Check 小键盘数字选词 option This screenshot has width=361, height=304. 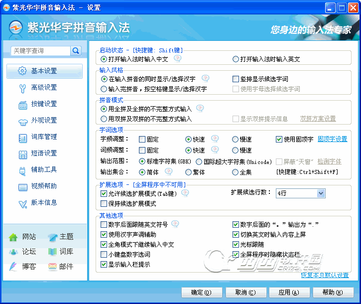coord(104,255)
